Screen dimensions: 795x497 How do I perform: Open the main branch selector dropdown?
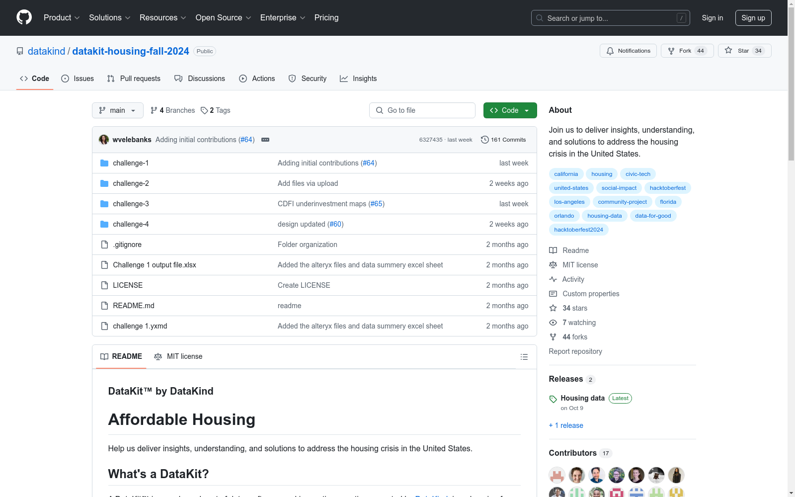(118, 110)
